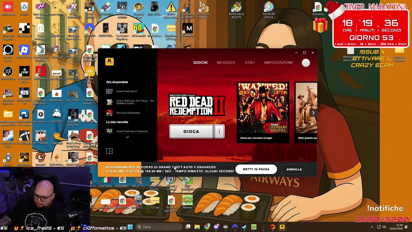Open the GIOCHI tab

click(200, 63)
